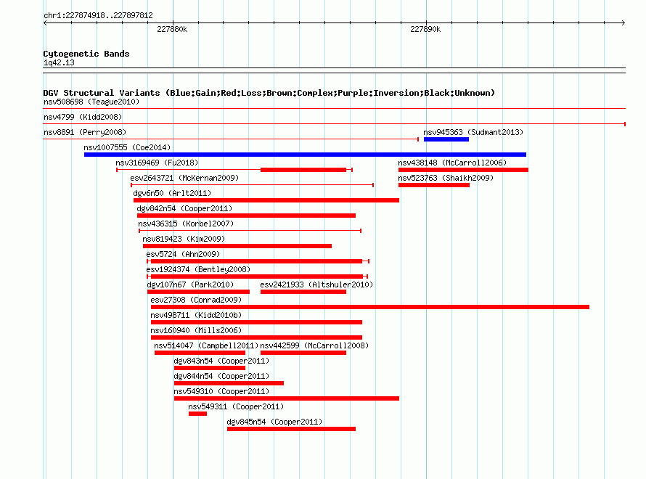Click the nsv438148 (McCarroll2006) red loss bar
646x479 pixels.
click(464, 170)
